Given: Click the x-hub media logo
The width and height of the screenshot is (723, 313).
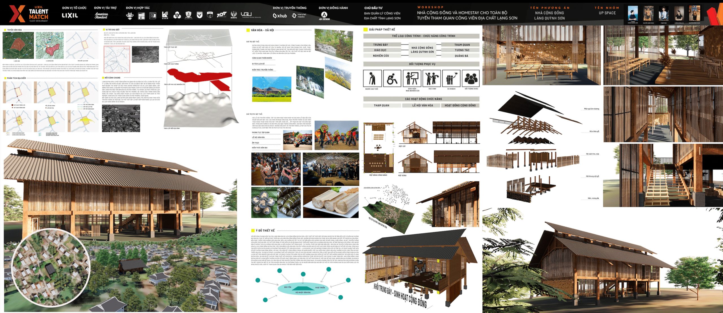Looking at the screenshot, I should (x=280, y=16).
